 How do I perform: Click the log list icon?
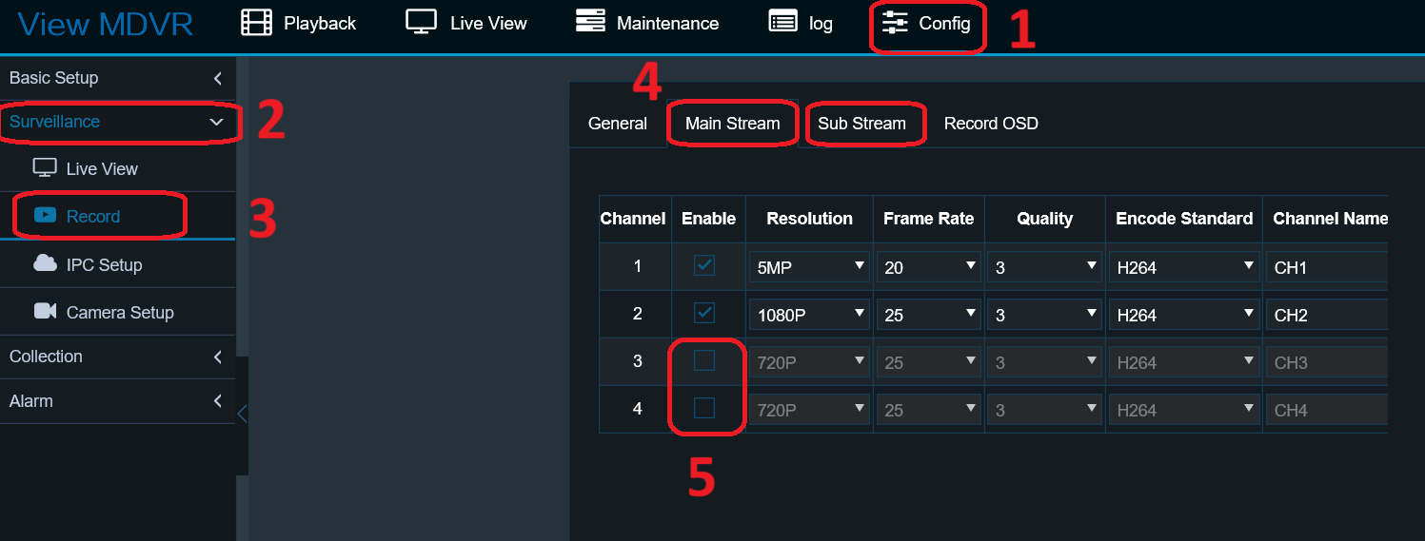(782, 23)
